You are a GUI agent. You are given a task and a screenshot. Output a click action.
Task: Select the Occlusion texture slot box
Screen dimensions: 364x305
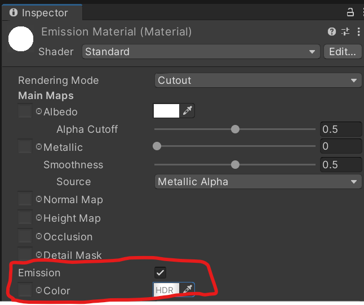pyautogui.click(x=25, y=235)
